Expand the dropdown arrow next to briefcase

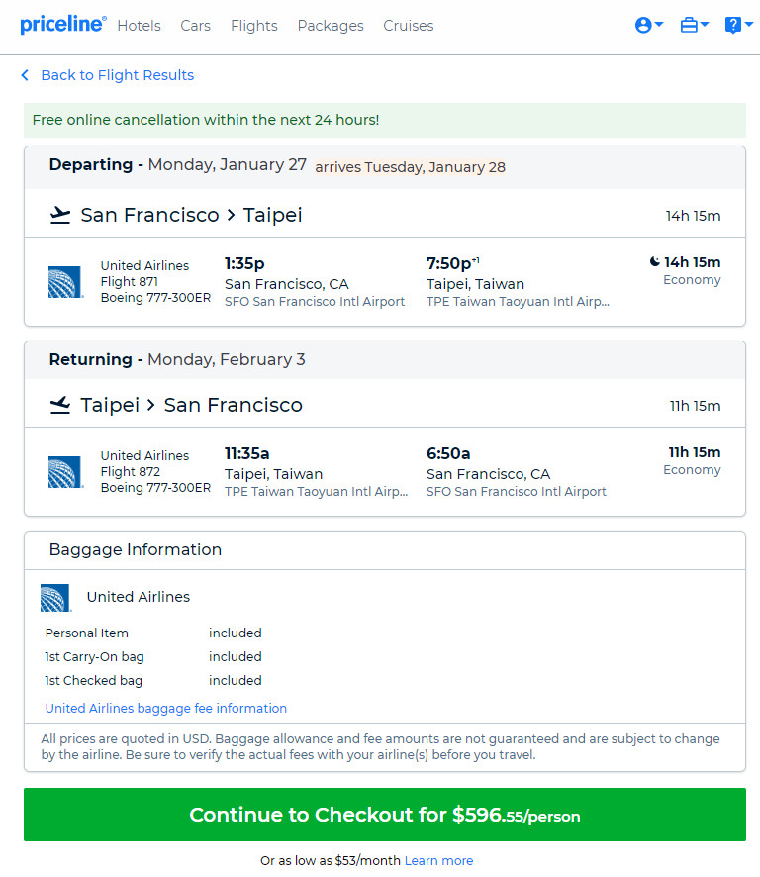704,24
